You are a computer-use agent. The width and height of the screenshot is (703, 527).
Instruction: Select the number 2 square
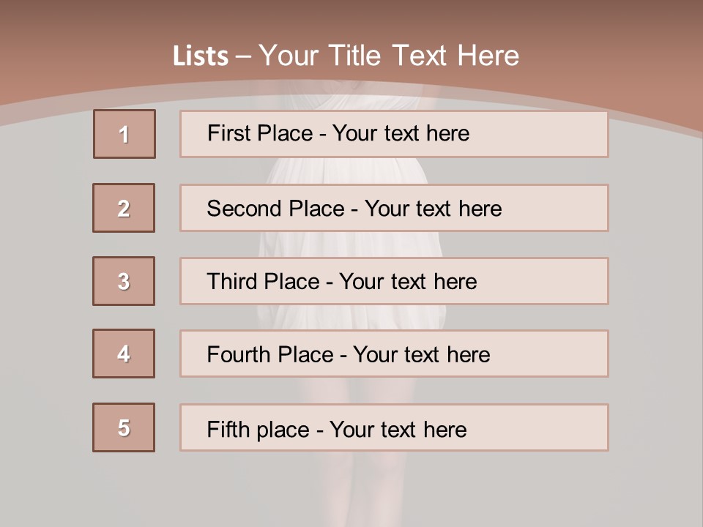click(x=124, y=208)
